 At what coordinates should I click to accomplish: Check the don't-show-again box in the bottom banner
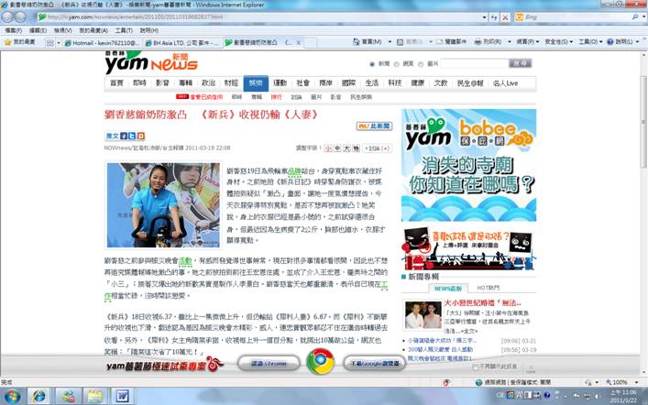tap(476, 367)
